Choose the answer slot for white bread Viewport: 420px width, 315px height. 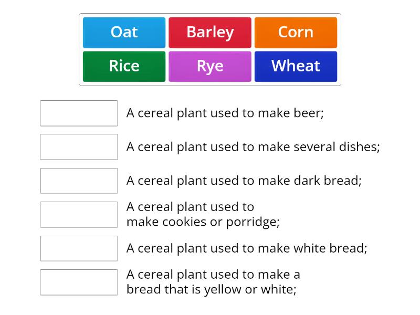pyautogui.click(x=79, y=248)
